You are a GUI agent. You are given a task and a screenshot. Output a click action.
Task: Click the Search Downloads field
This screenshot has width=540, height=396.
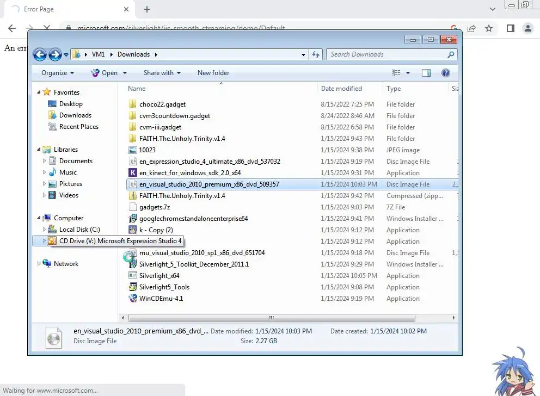391,54
